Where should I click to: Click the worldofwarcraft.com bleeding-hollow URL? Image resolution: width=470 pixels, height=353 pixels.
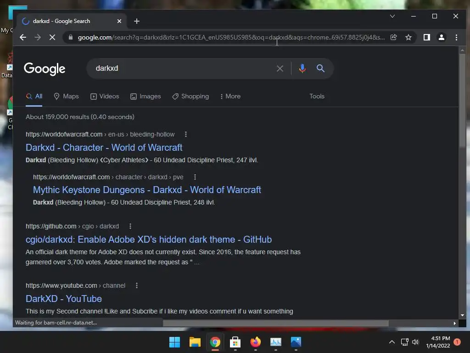[x=100, y=134]
